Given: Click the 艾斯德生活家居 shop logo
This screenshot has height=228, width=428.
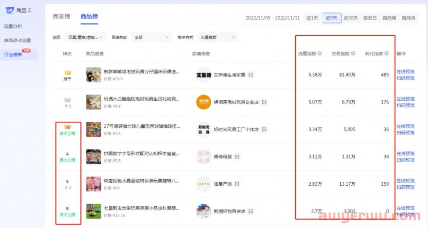Looking at the screenshot, I should 204,75.
